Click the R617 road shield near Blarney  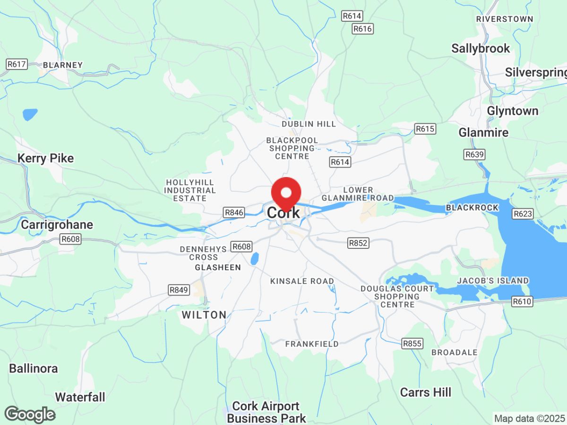pos(17,64)
